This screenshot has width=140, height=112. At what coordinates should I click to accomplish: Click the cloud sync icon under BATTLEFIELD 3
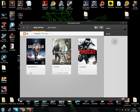31,73
